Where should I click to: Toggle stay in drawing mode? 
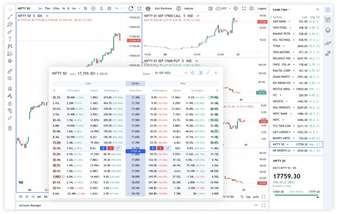pos(10,96)
